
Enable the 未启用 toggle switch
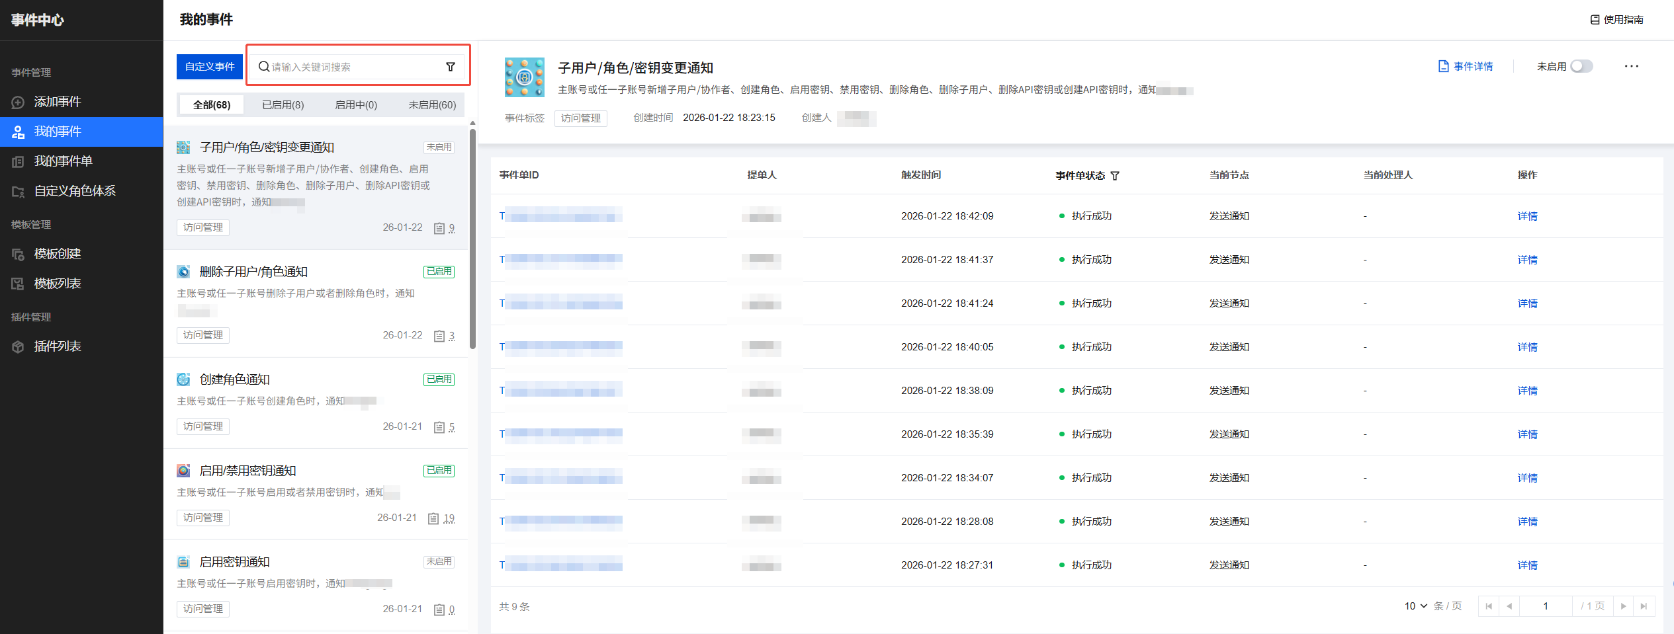point(1581,66)
